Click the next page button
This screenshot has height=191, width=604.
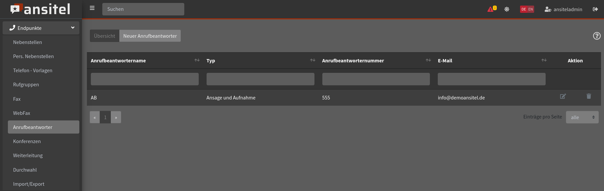(x=116, y=117)
